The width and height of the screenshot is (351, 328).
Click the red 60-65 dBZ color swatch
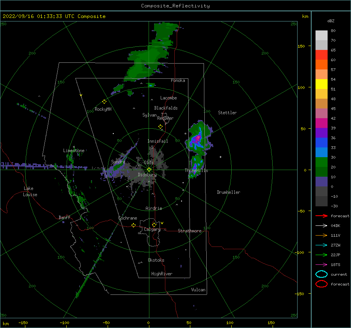[321, 55]
